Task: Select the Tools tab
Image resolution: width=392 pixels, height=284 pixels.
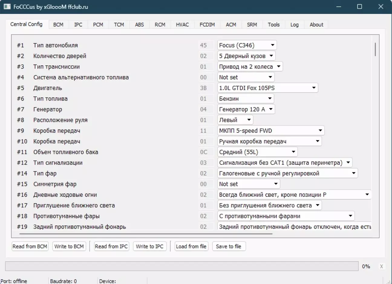Action: 273,25
